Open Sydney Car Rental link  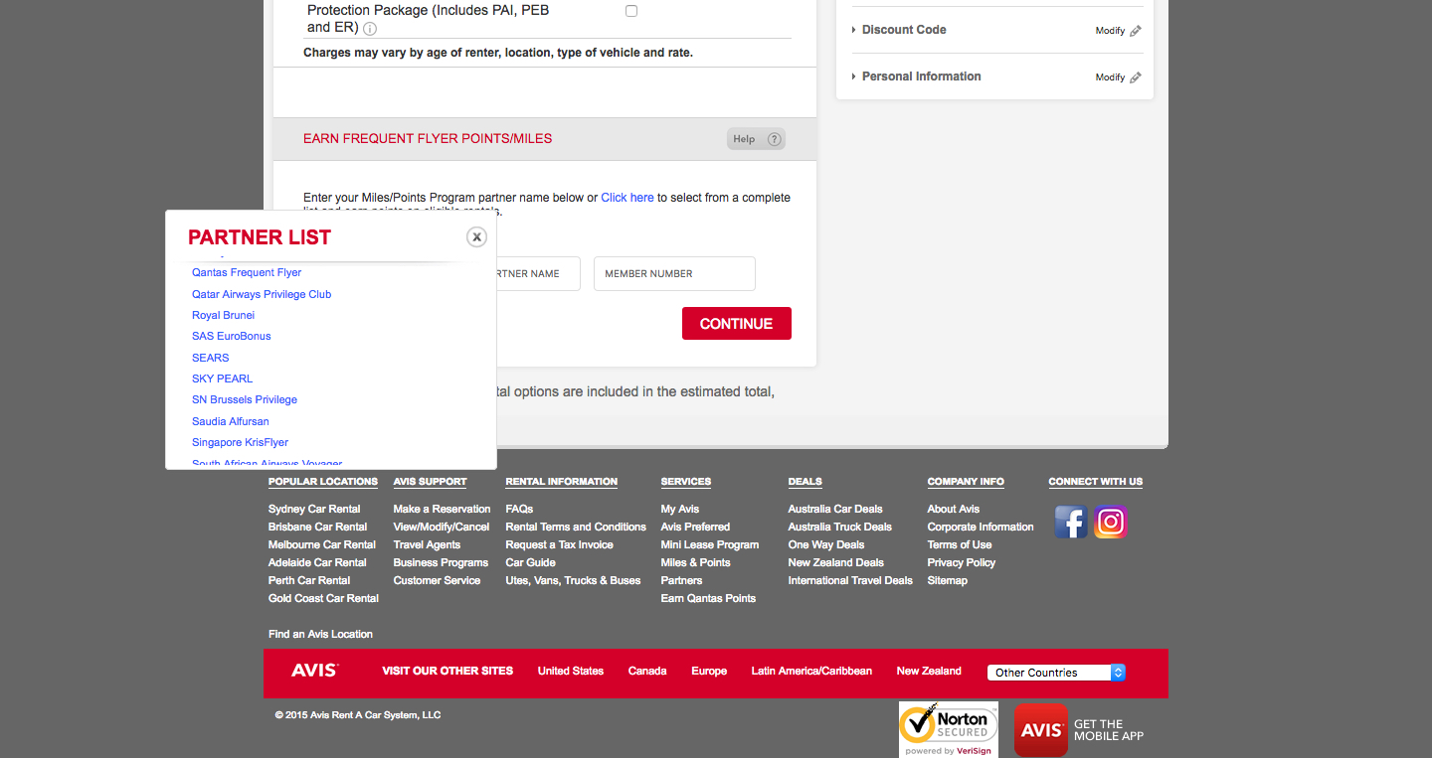314,509
